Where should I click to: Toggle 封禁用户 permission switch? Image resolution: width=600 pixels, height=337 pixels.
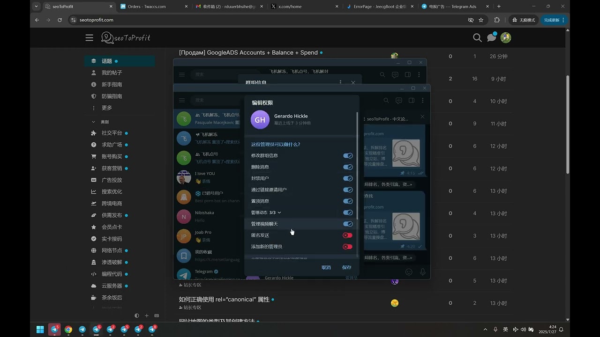pos(348,178)
